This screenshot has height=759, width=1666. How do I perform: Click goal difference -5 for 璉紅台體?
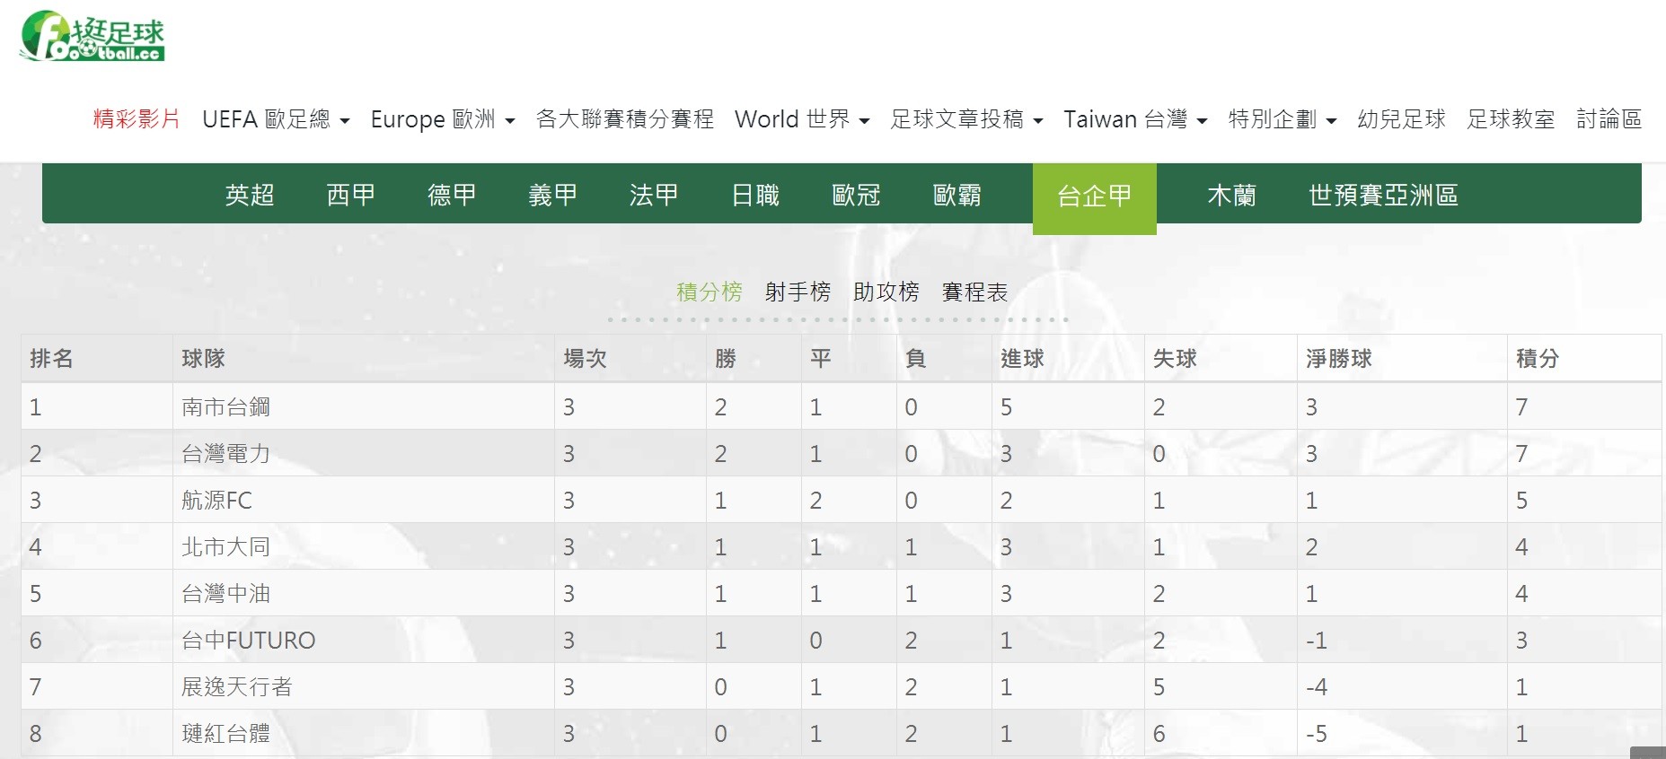[1317, 734]
